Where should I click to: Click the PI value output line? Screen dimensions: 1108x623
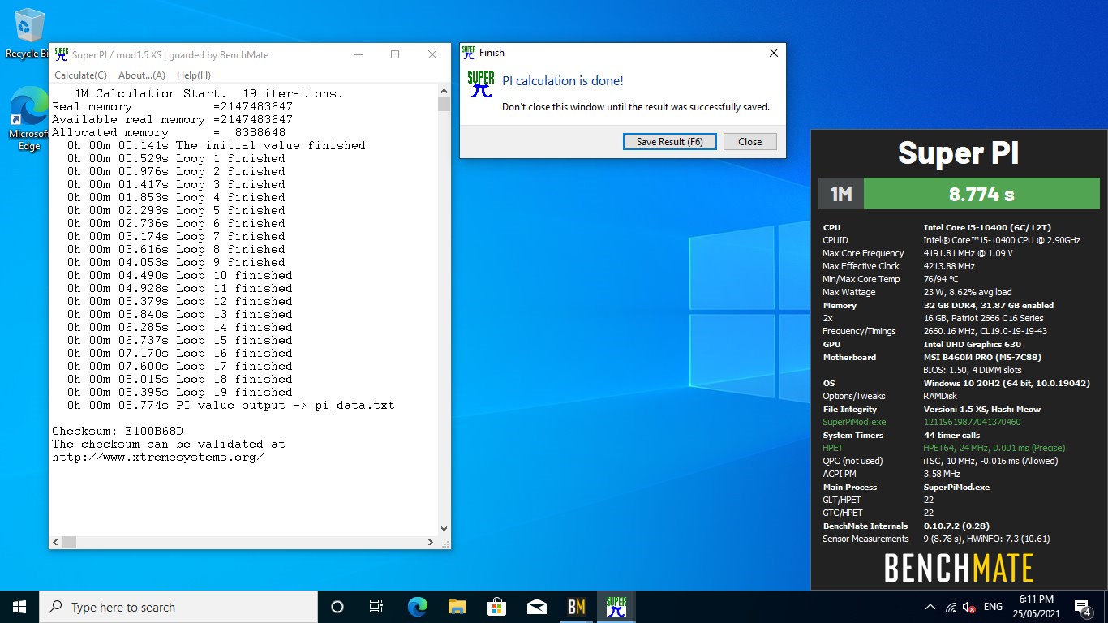click(x=231, y=405)
